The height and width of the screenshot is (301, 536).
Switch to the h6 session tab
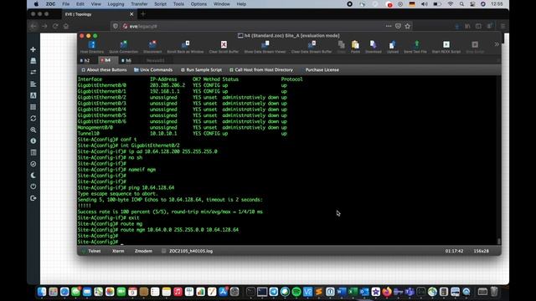pyautogui.click(x=126, y=60)
